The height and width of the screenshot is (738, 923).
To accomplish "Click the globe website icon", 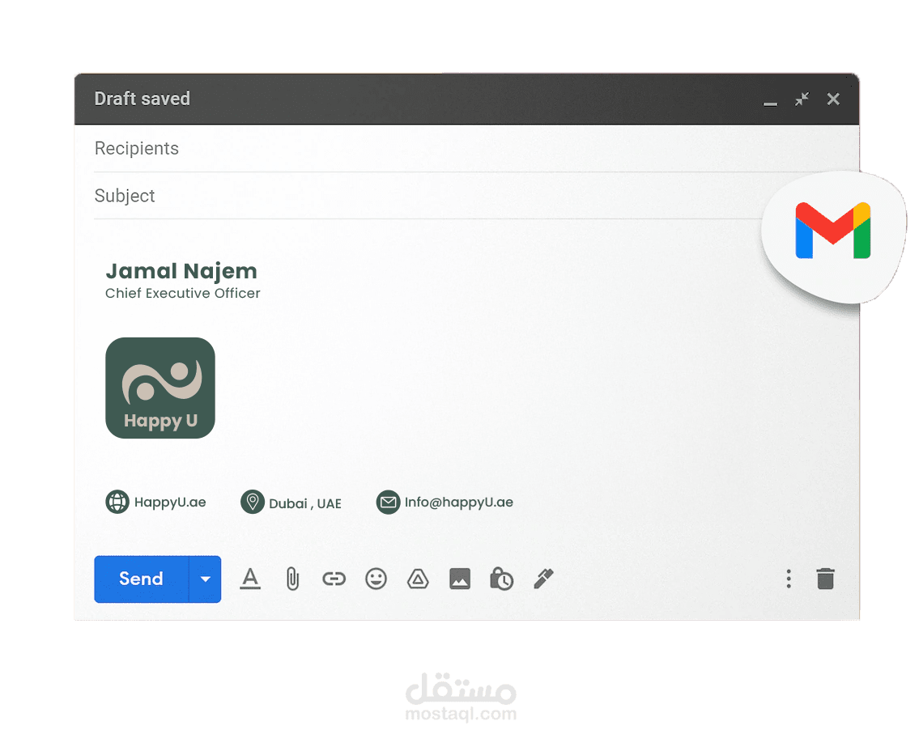I will coord(117,502).
